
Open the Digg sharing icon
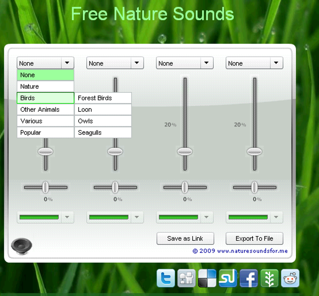[x=186, y=278]
